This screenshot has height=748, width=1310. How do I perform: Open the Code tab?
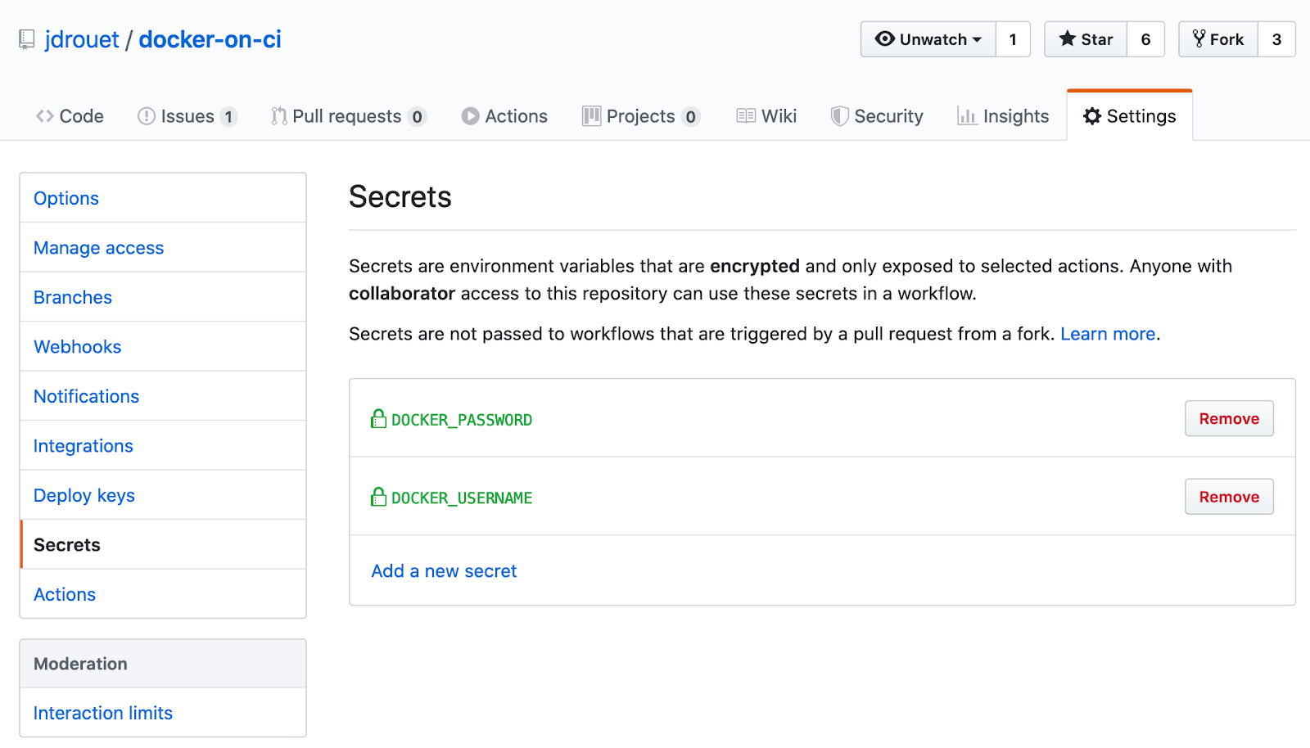(70, 116)
